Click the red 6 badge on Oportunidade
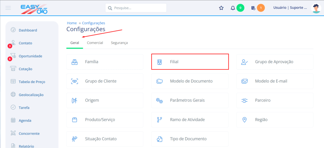 point(10,59)
